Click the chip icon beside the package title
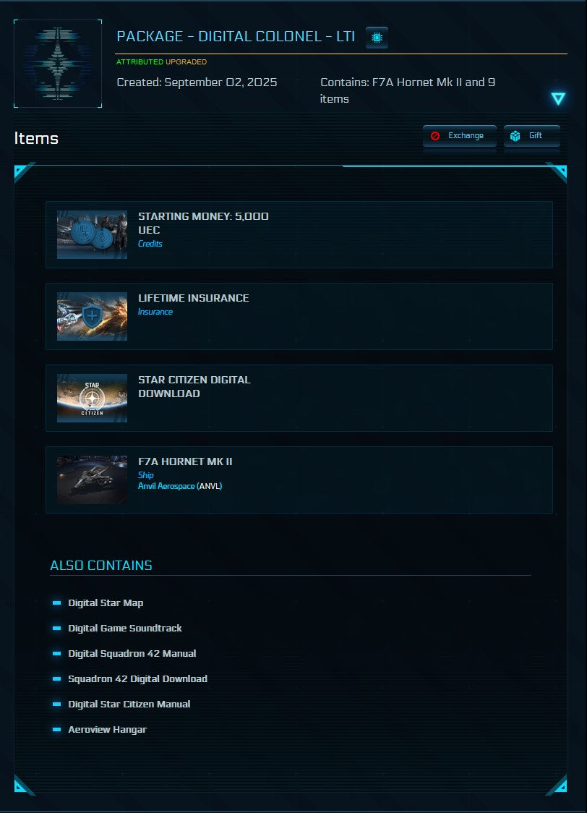Screen dimensions: 587x813 377,37
